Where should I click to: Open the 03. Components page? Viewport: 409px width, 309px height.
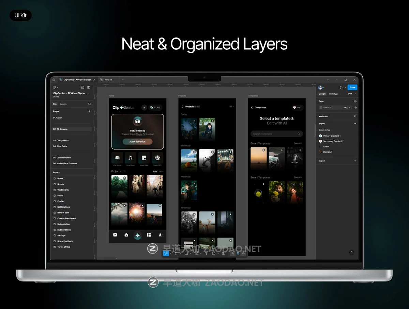[x=61, y=140]
